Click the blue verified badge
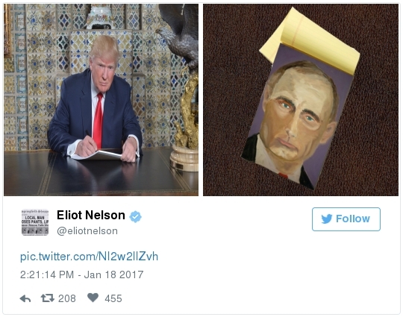The width and height of the screenshot is (403, 317). click(x=135, y=217)
